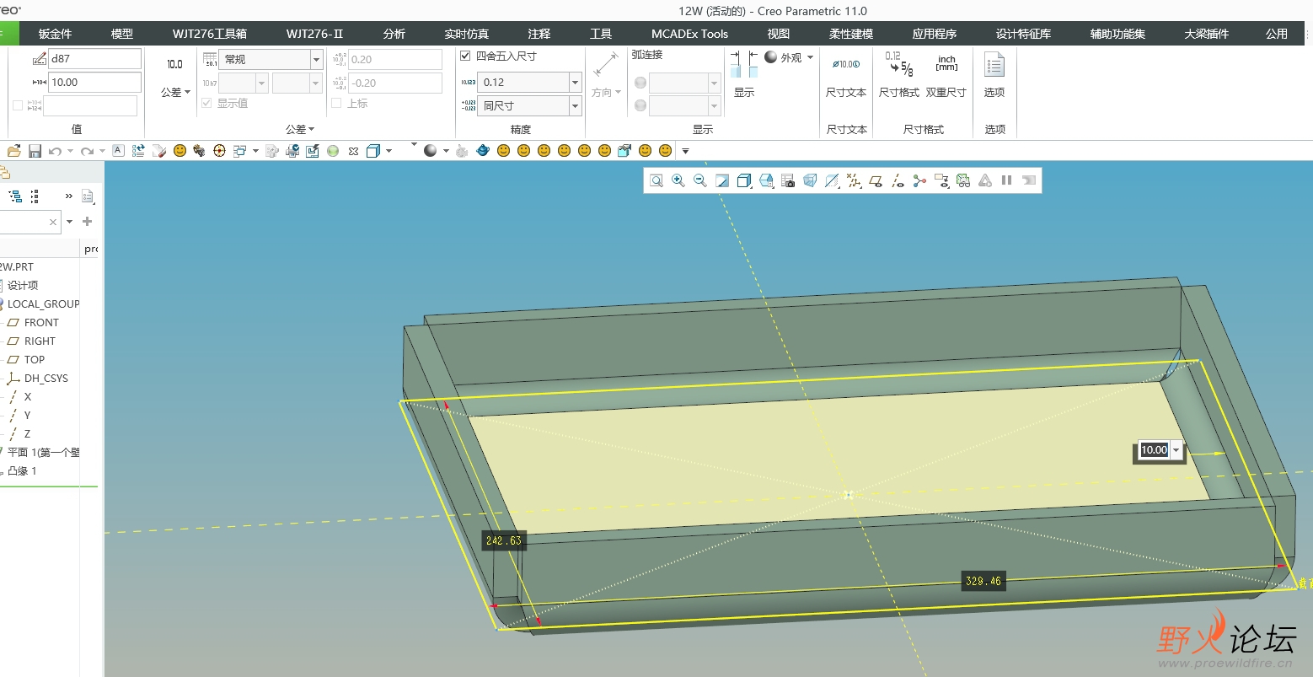
Task: Open the sheet metal tab
Action: (x=55, y=34)
